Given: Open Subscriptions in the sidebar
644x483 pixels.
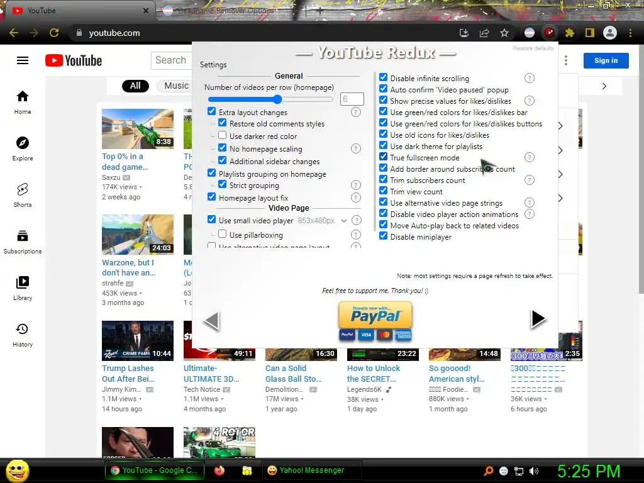Looking at the screenshot, I should [x=23, y=242].
